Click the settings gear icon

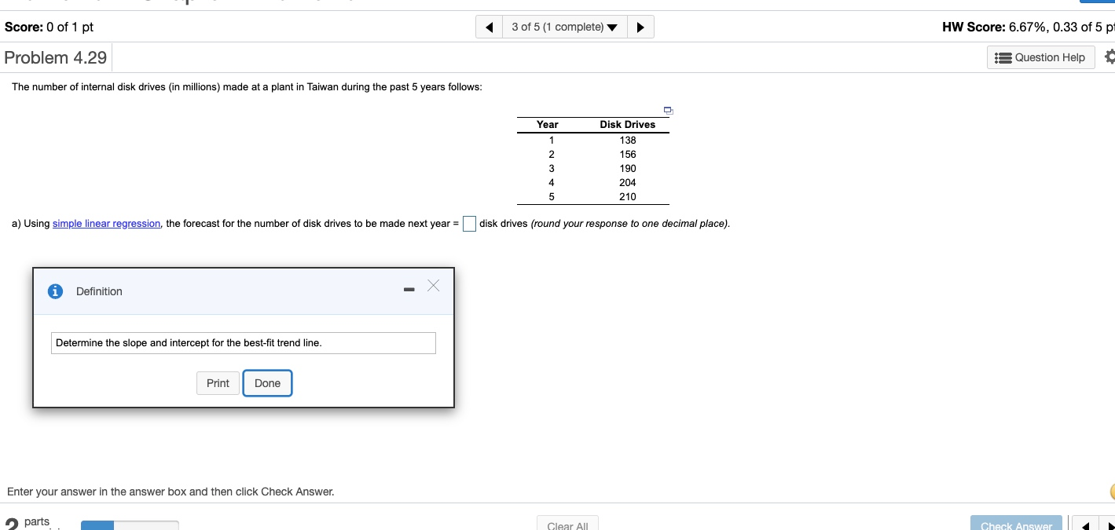(x=1109, y=57)
